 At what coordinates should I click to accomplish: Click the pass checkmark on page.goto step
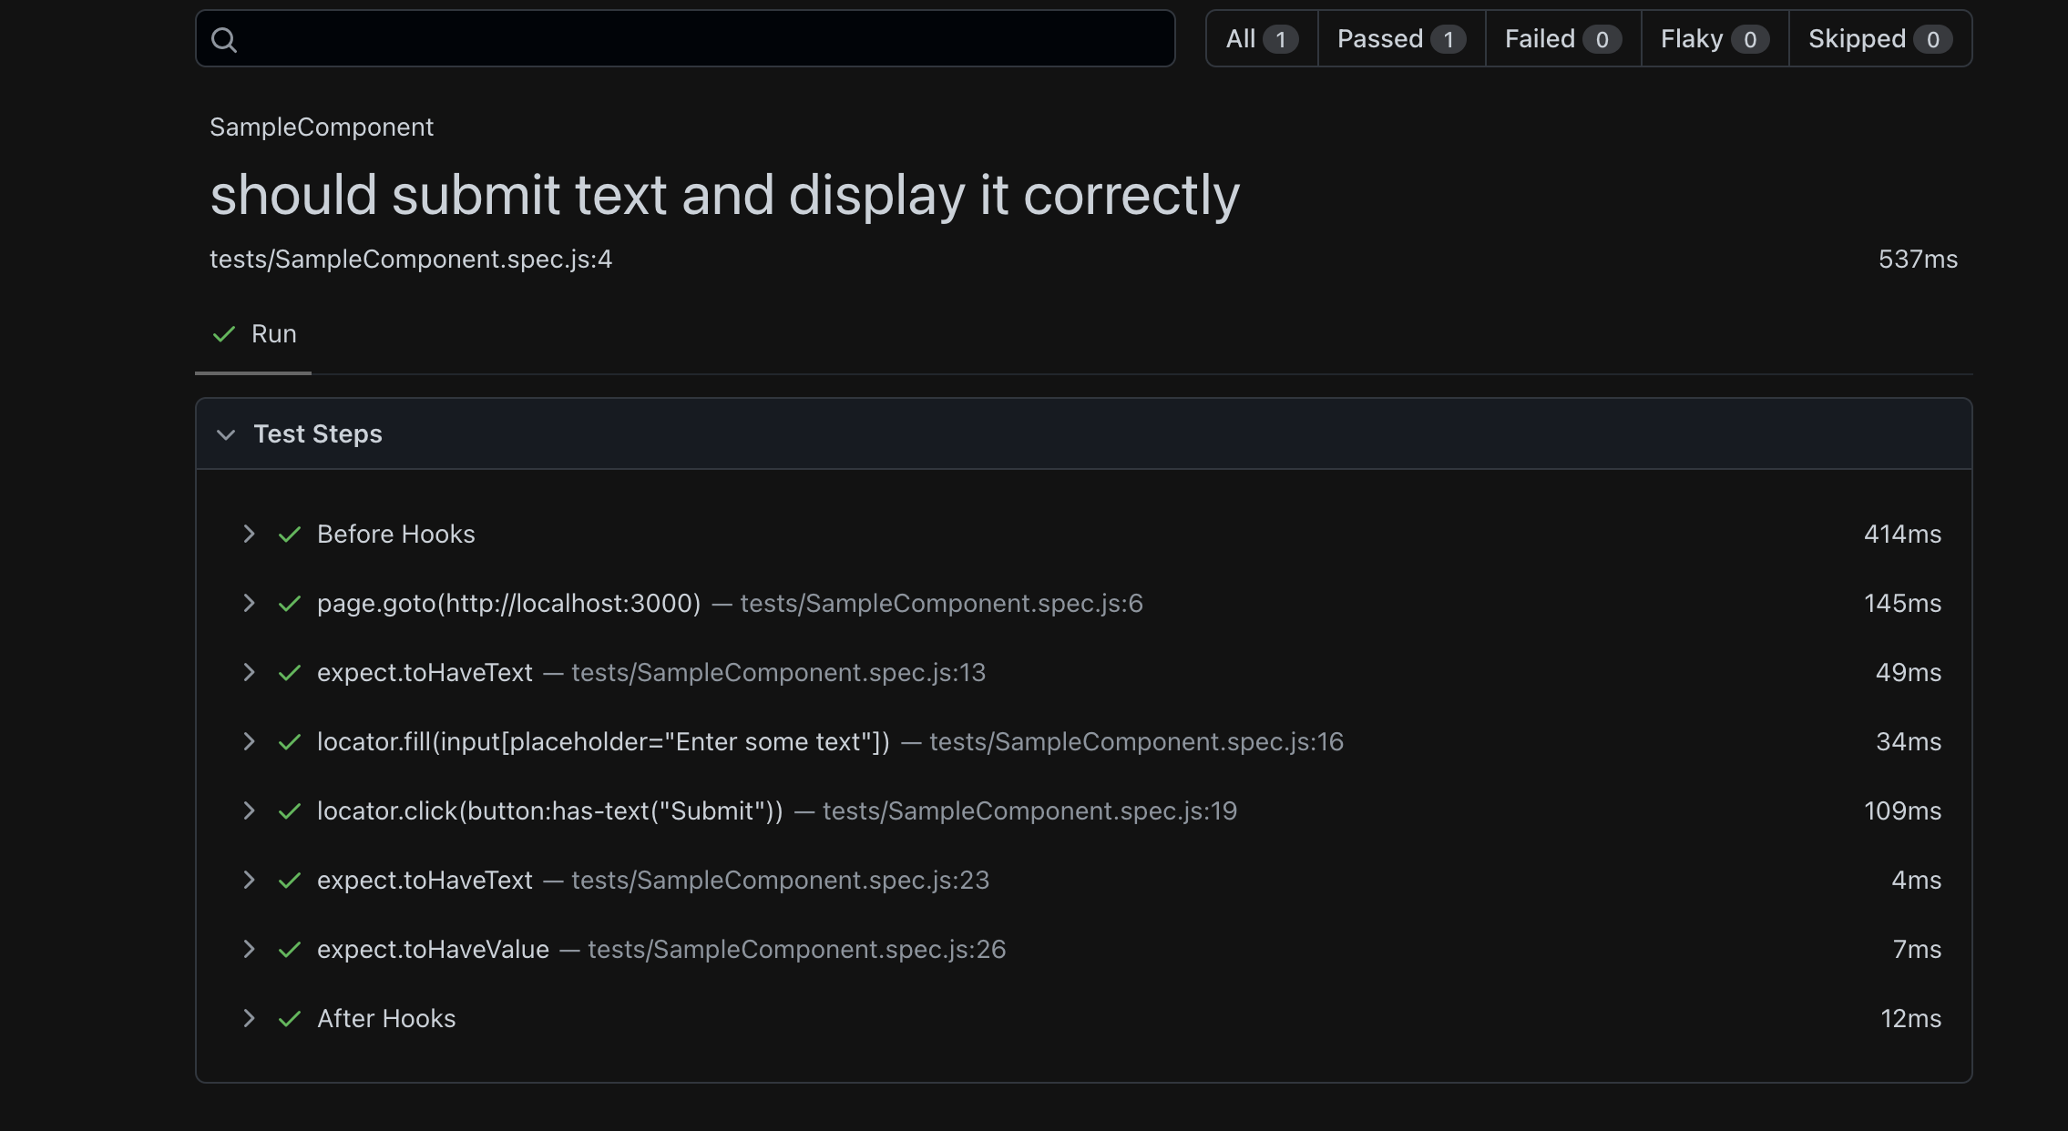pos(290,604)
